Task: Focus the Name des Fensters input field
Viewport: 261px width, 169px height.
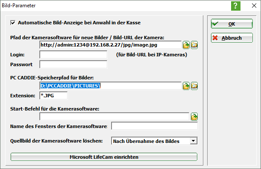Action: pyautogui.click(x=155, y=126)
